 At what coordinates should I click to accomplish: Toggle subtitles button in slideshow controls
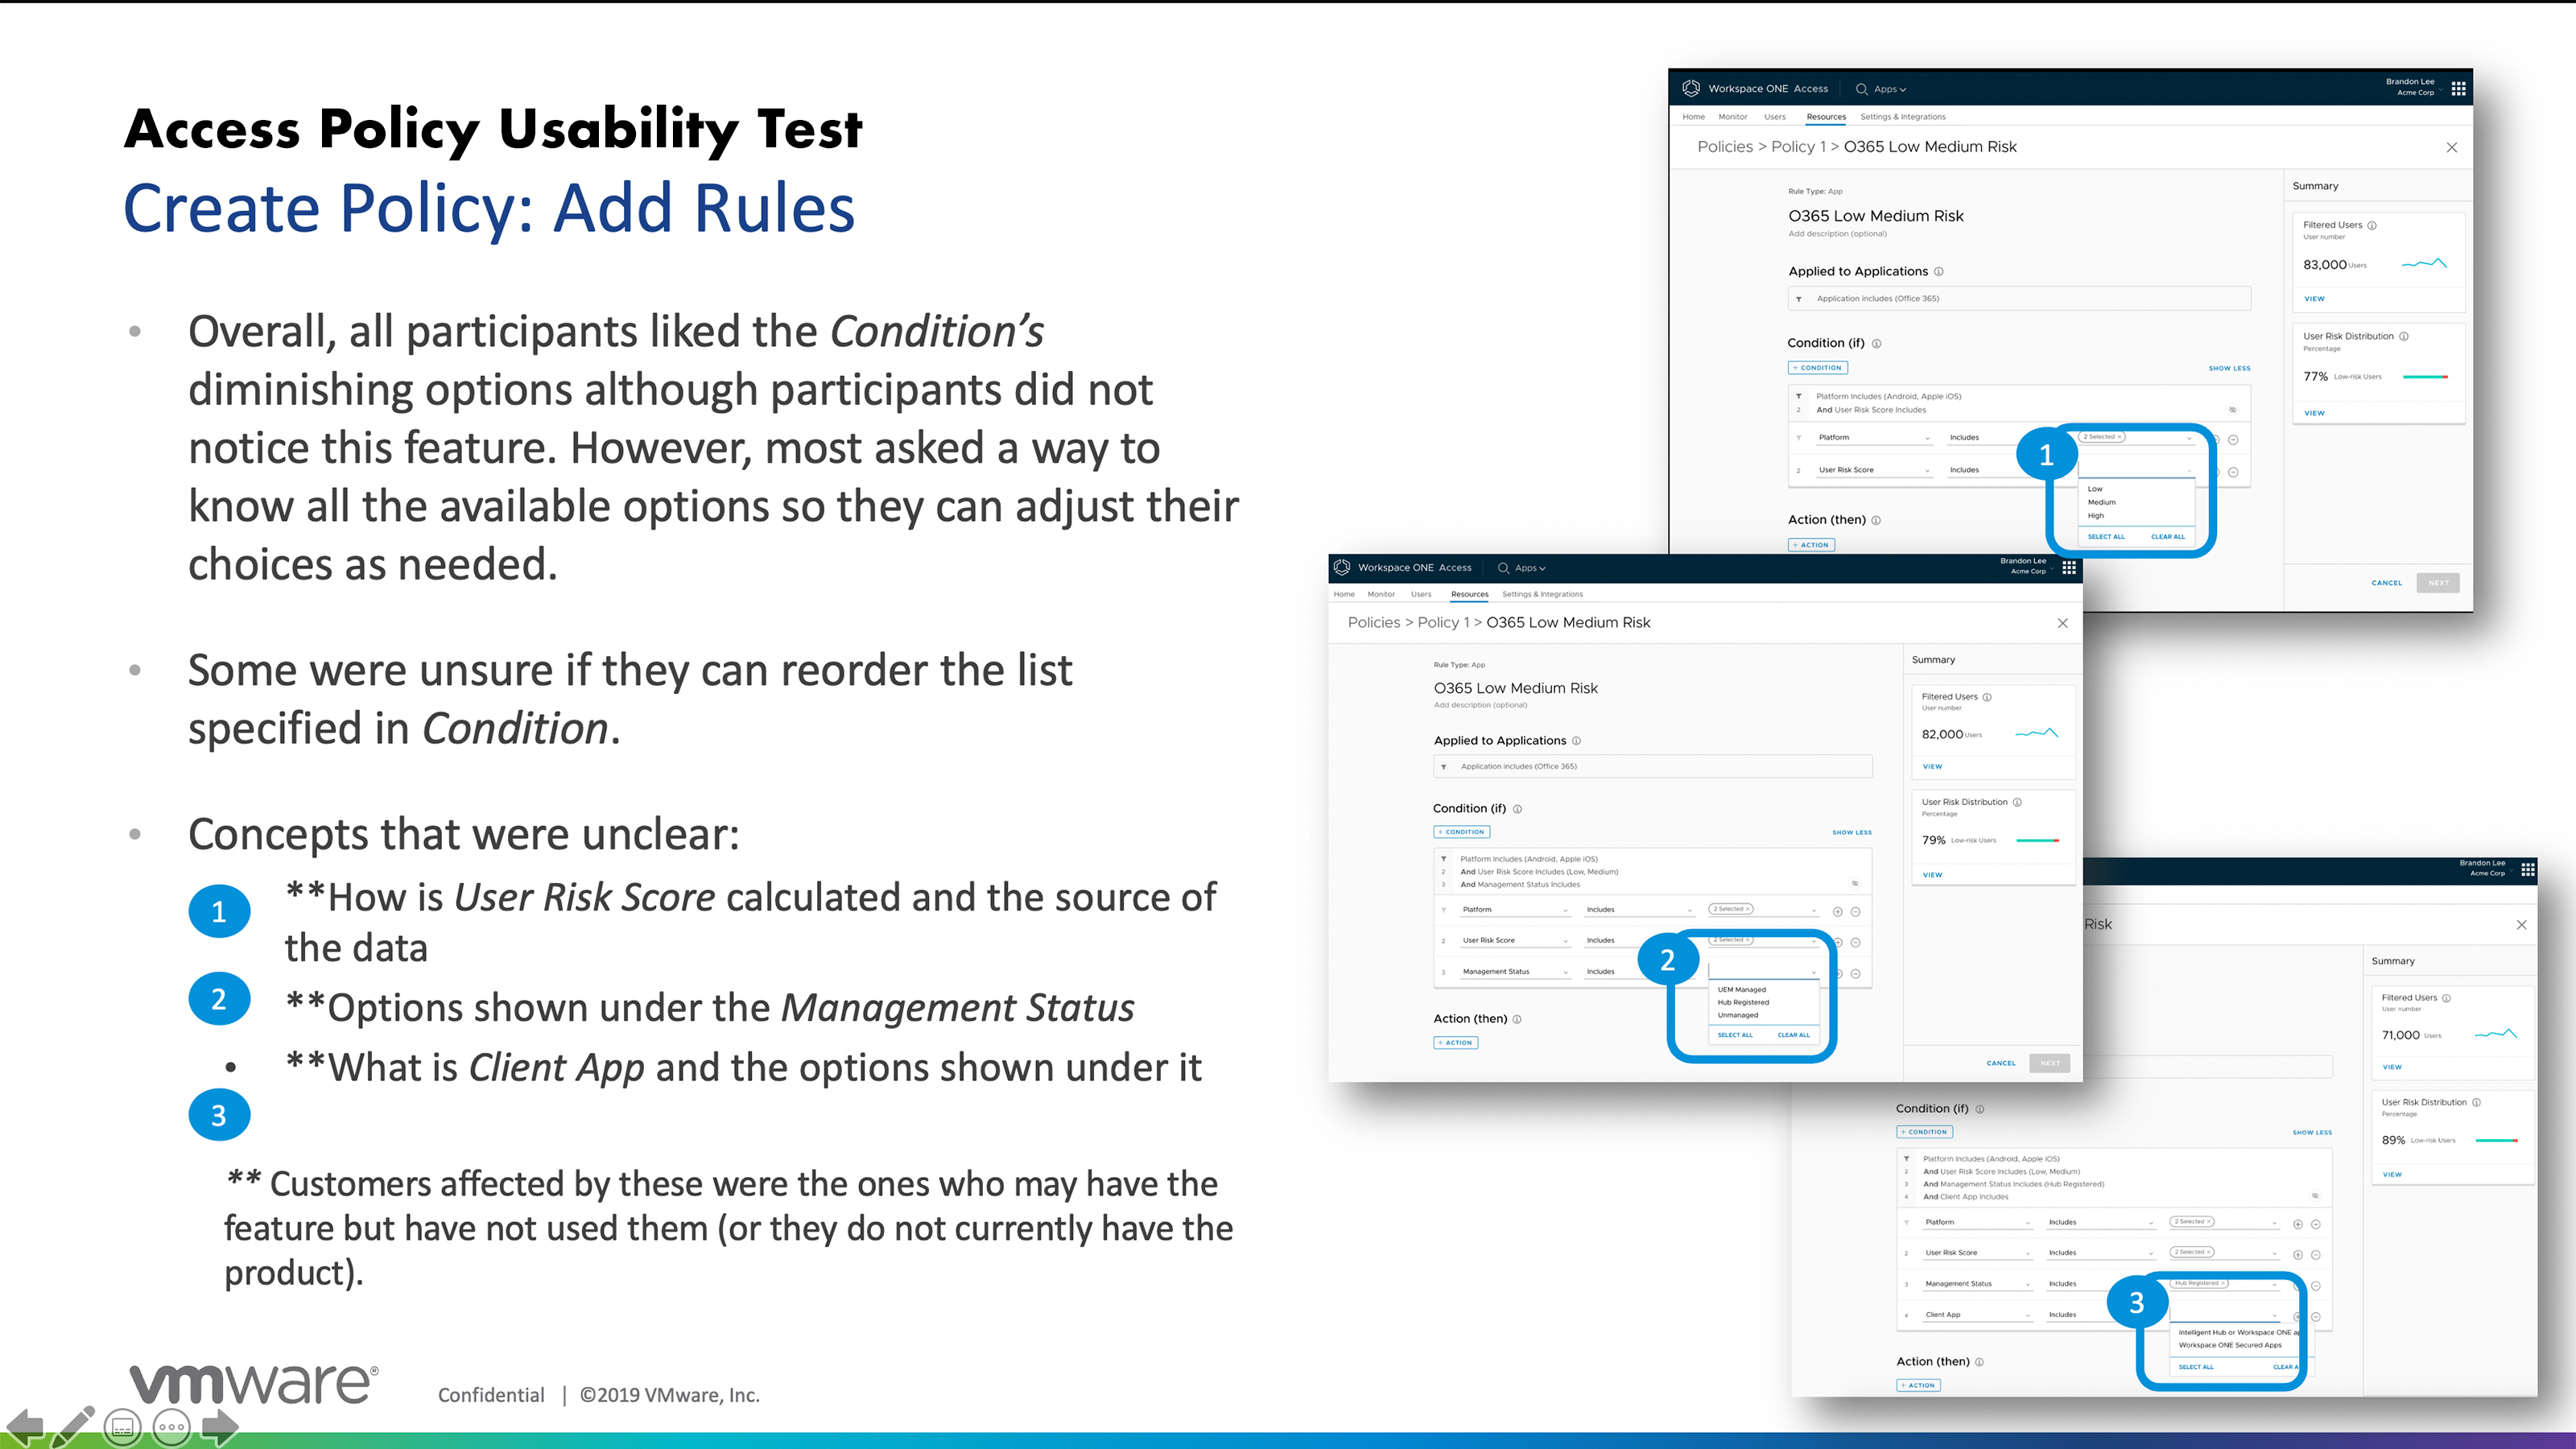pyautogui.click(x=123, y=1427)
